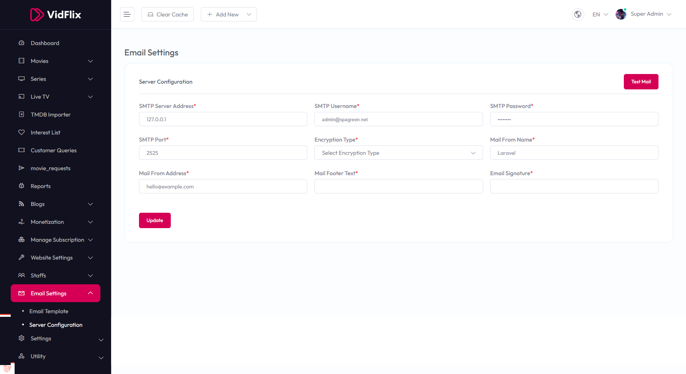Open Dashboard from the sidebar
This screenshot has width=686, height=374.
[x=45, y=43]
